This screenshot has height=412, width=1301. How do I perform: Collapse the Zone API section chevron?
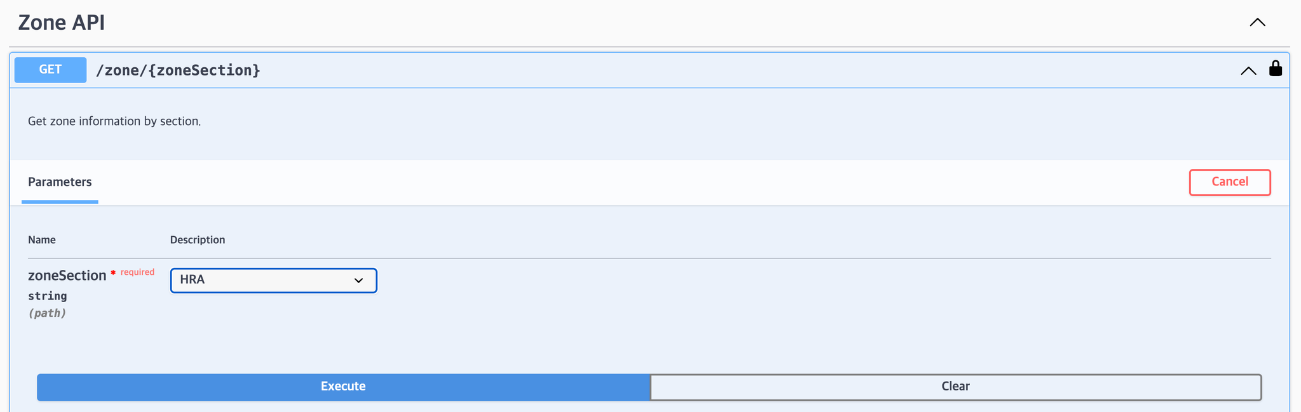(1257, 22)
